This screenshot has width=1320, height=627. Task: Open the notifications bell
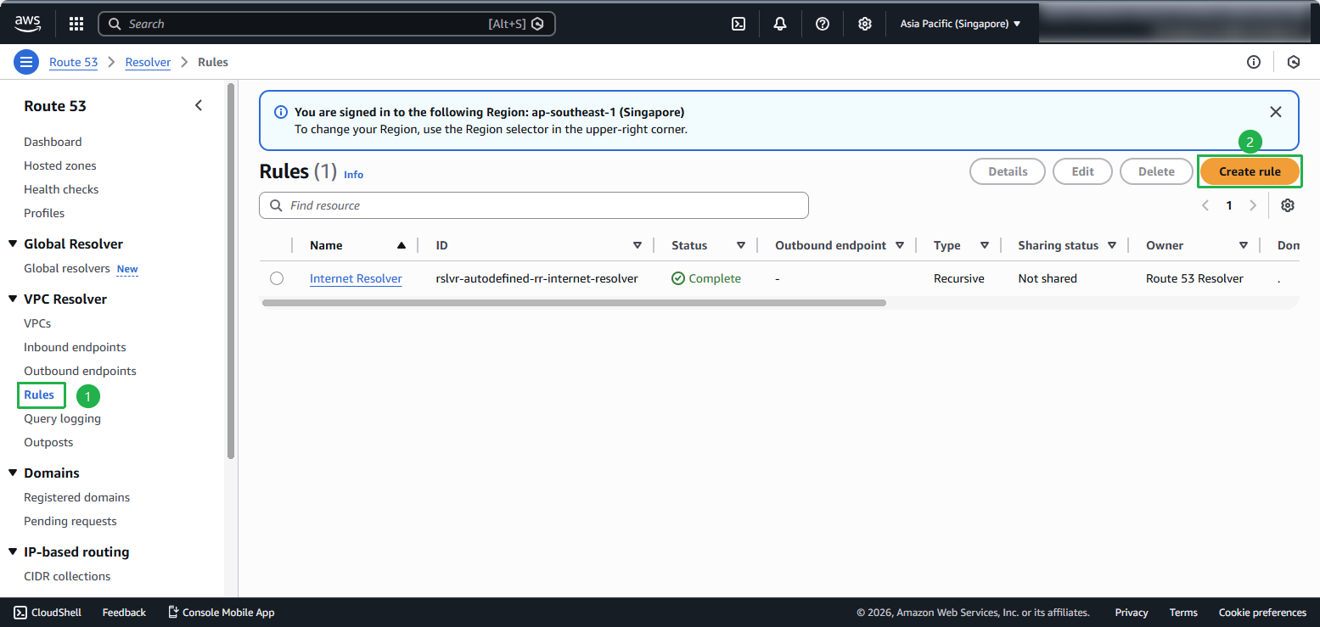(780, 24)
